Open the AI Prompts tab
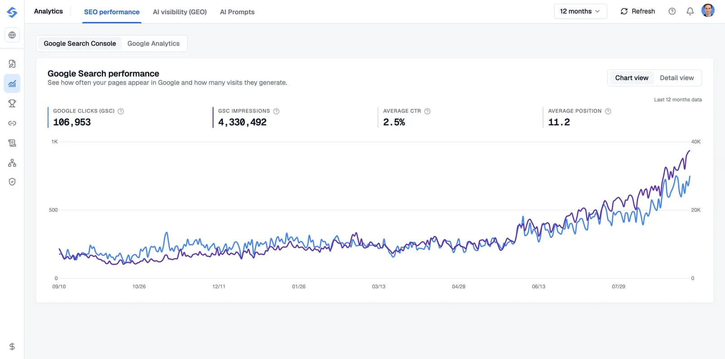The image size is (725, 359). (237, 12)
